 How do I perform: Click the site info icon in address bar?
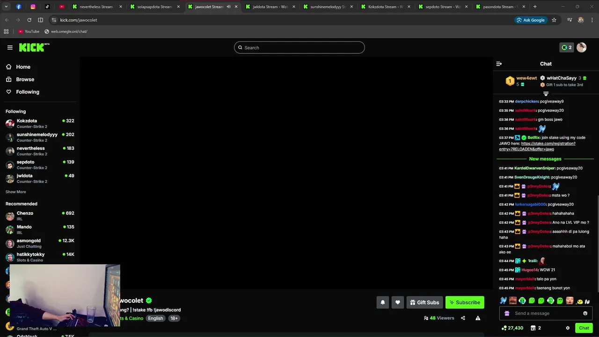(54, 20)
